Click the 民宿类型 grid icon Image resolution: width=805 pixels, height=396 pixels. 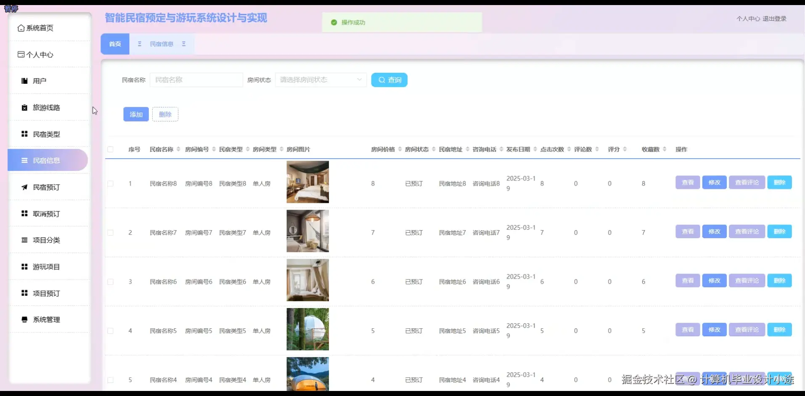pyautogui.click(x=24, y=134)
